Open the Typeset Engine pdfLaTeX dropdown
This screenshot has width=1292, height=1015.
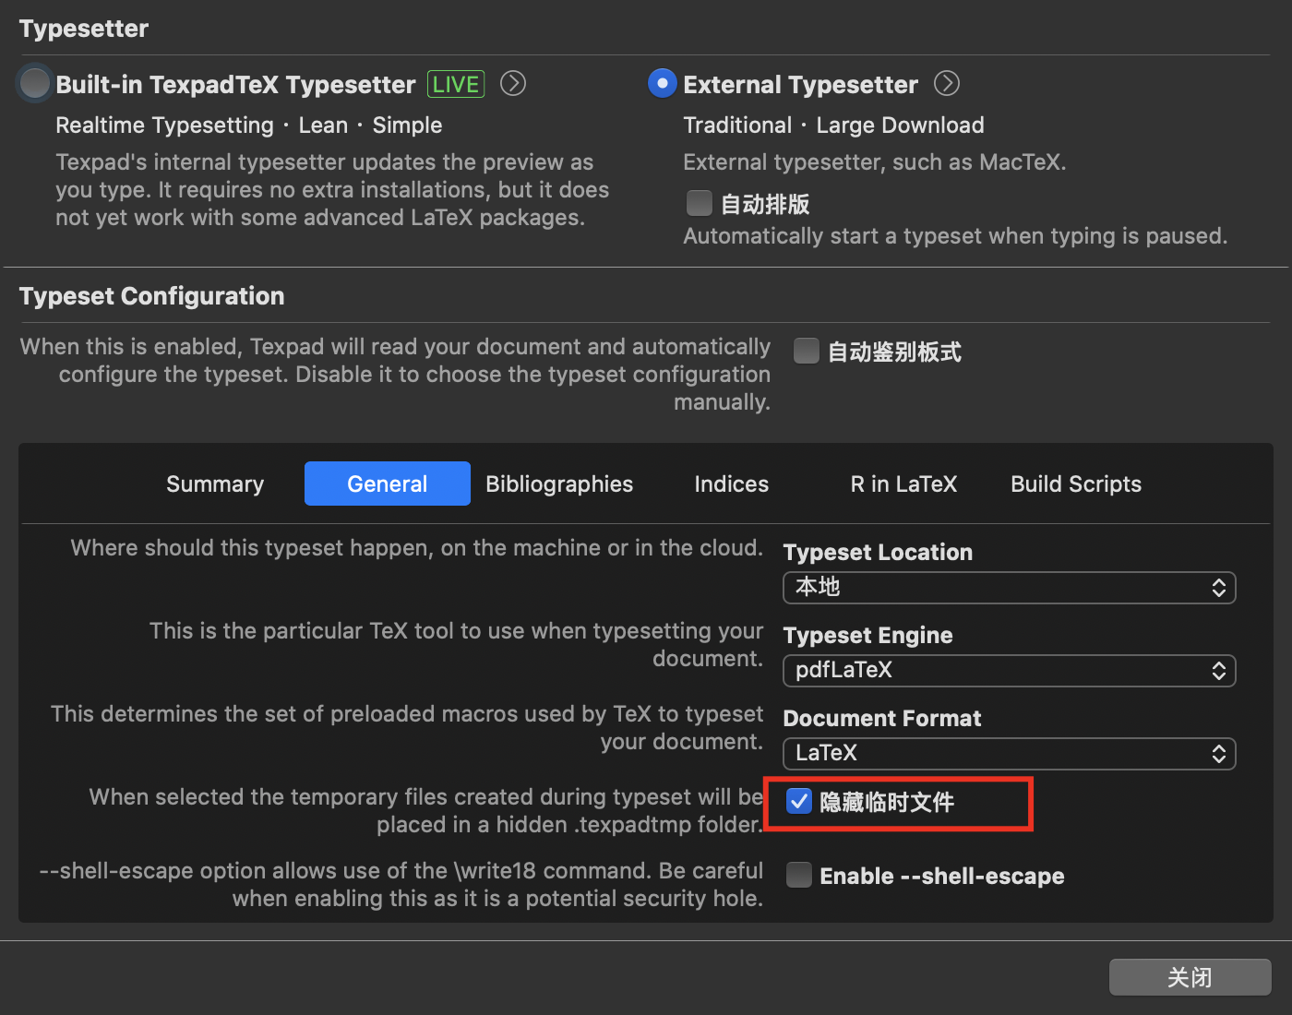click(x=1009, y=671)
